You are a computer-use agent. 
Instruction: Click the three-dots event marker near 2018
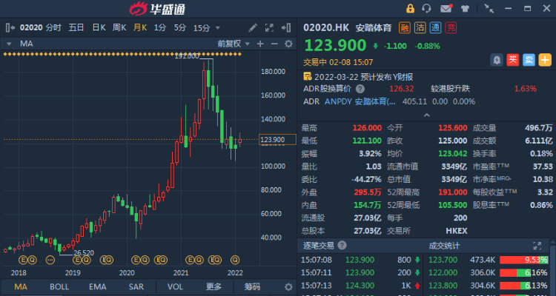pos(50,260)
